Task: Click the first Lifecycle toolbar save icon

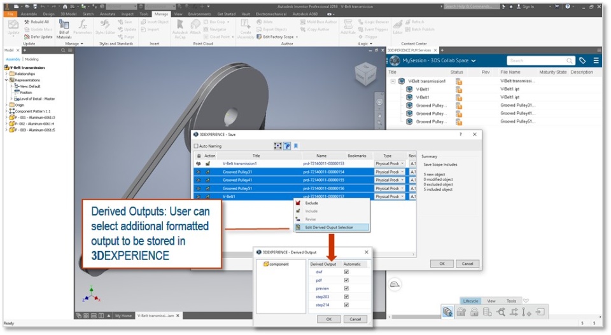Action: pyautogui.click(x=447, y=311)
